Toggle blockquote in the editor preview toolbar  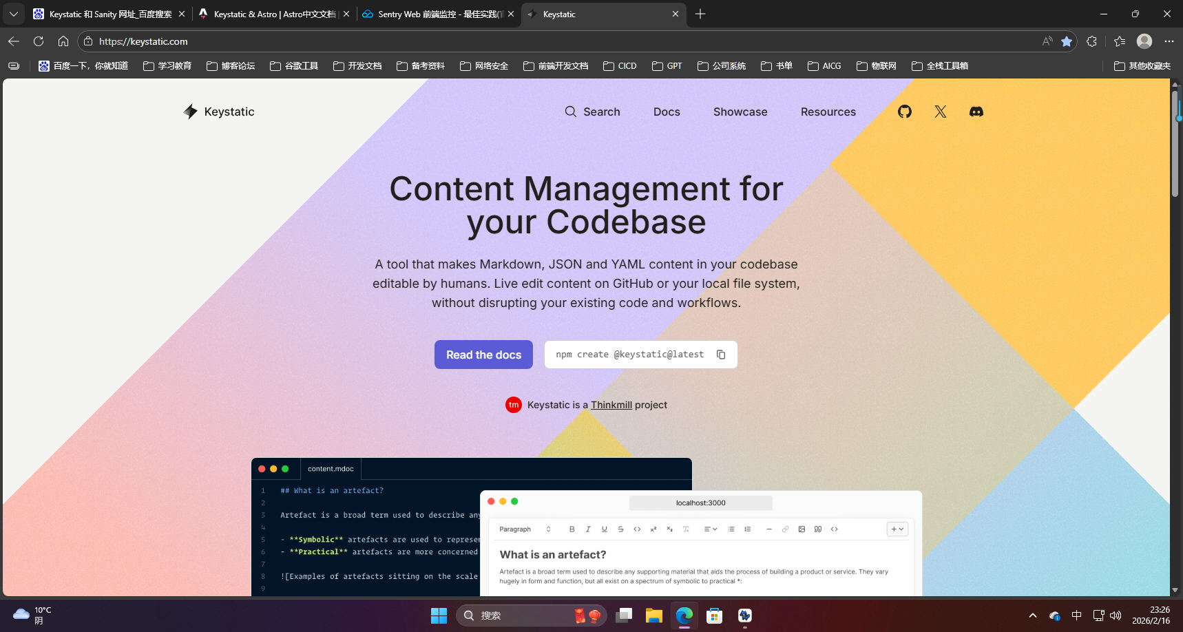(818, 529)
